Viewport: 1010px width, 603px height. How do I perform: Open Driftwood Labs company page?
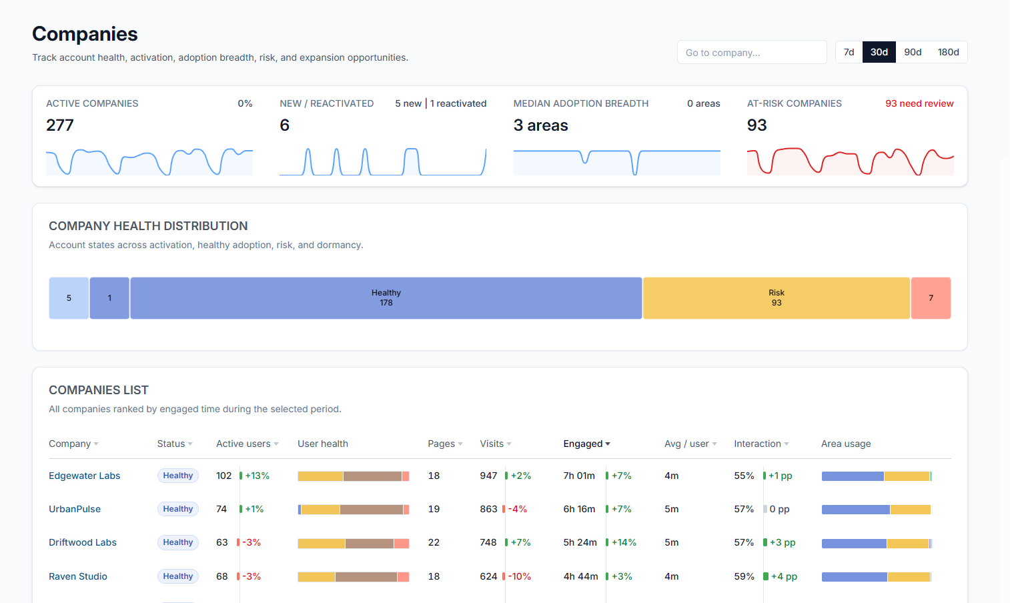pos(83,542)
